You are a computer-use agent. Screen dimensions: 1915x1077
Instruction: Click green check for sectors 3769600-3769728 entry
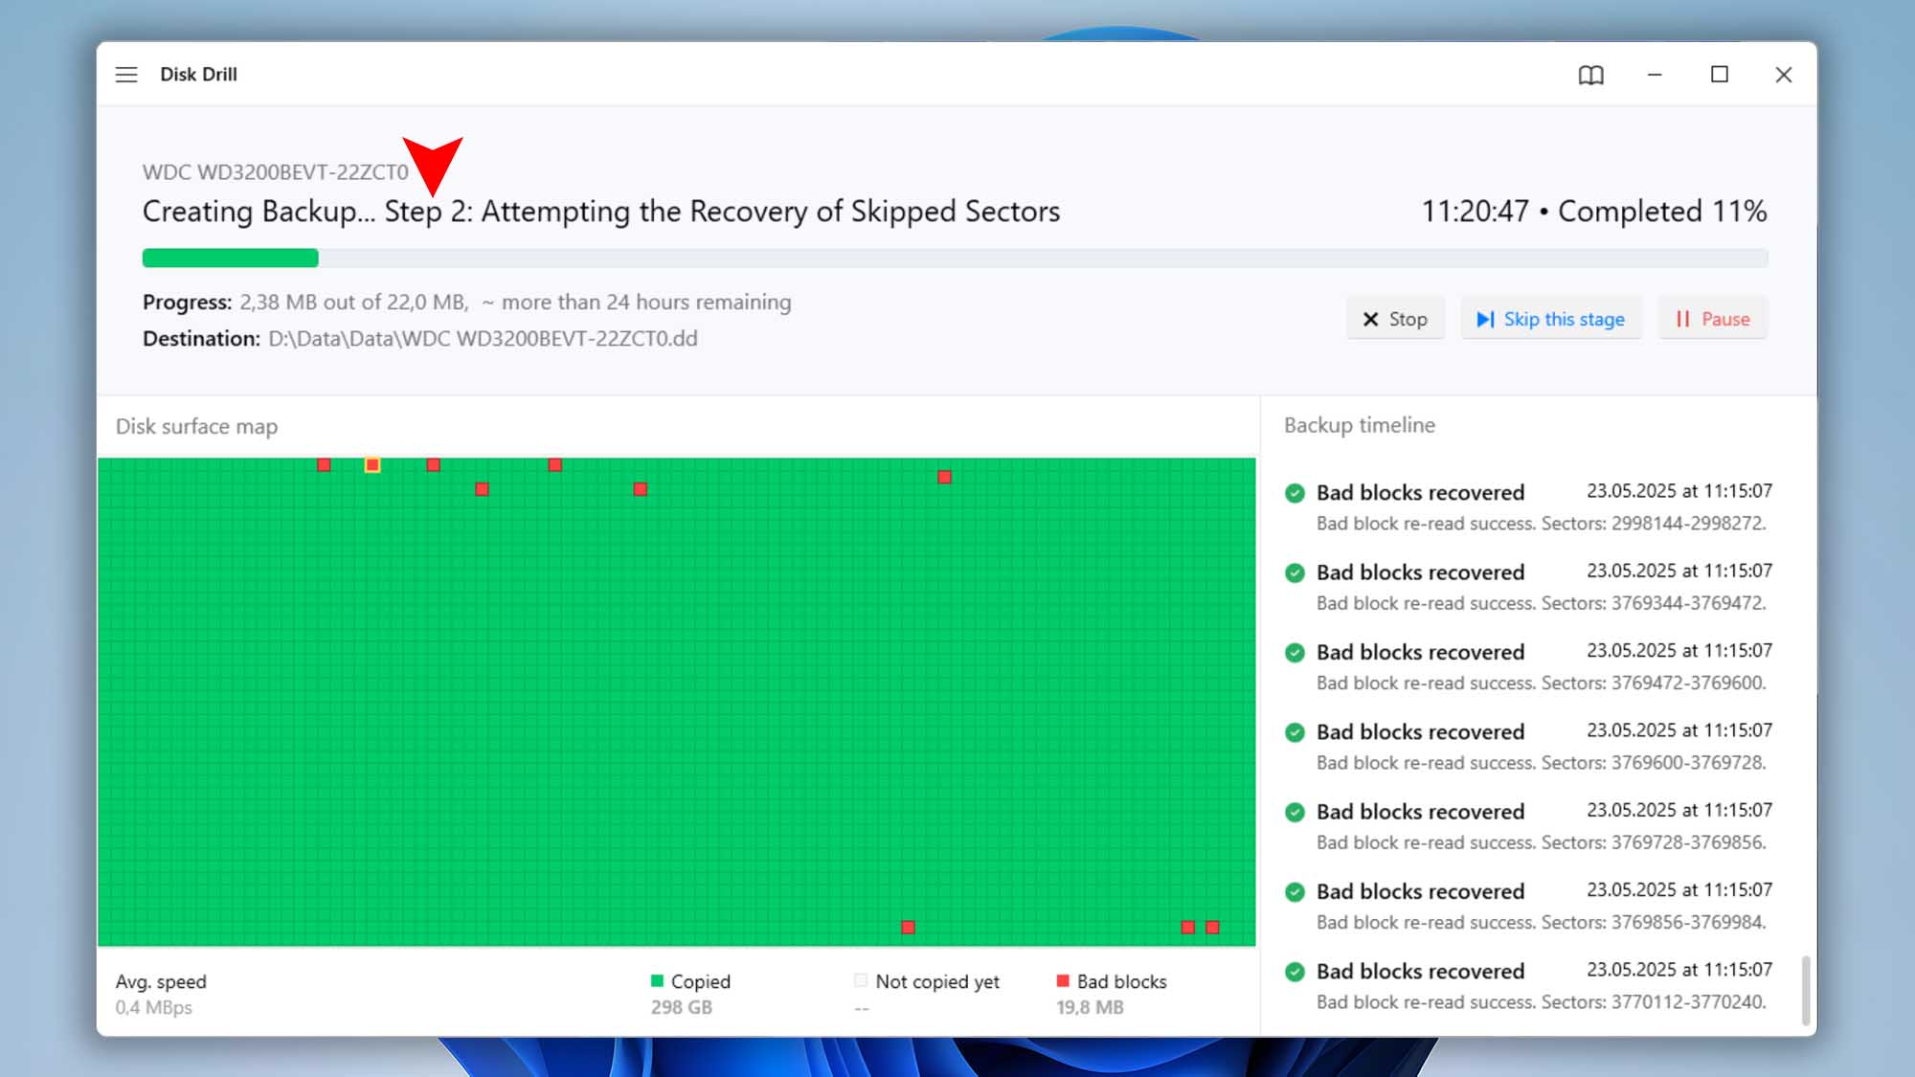1295,732
